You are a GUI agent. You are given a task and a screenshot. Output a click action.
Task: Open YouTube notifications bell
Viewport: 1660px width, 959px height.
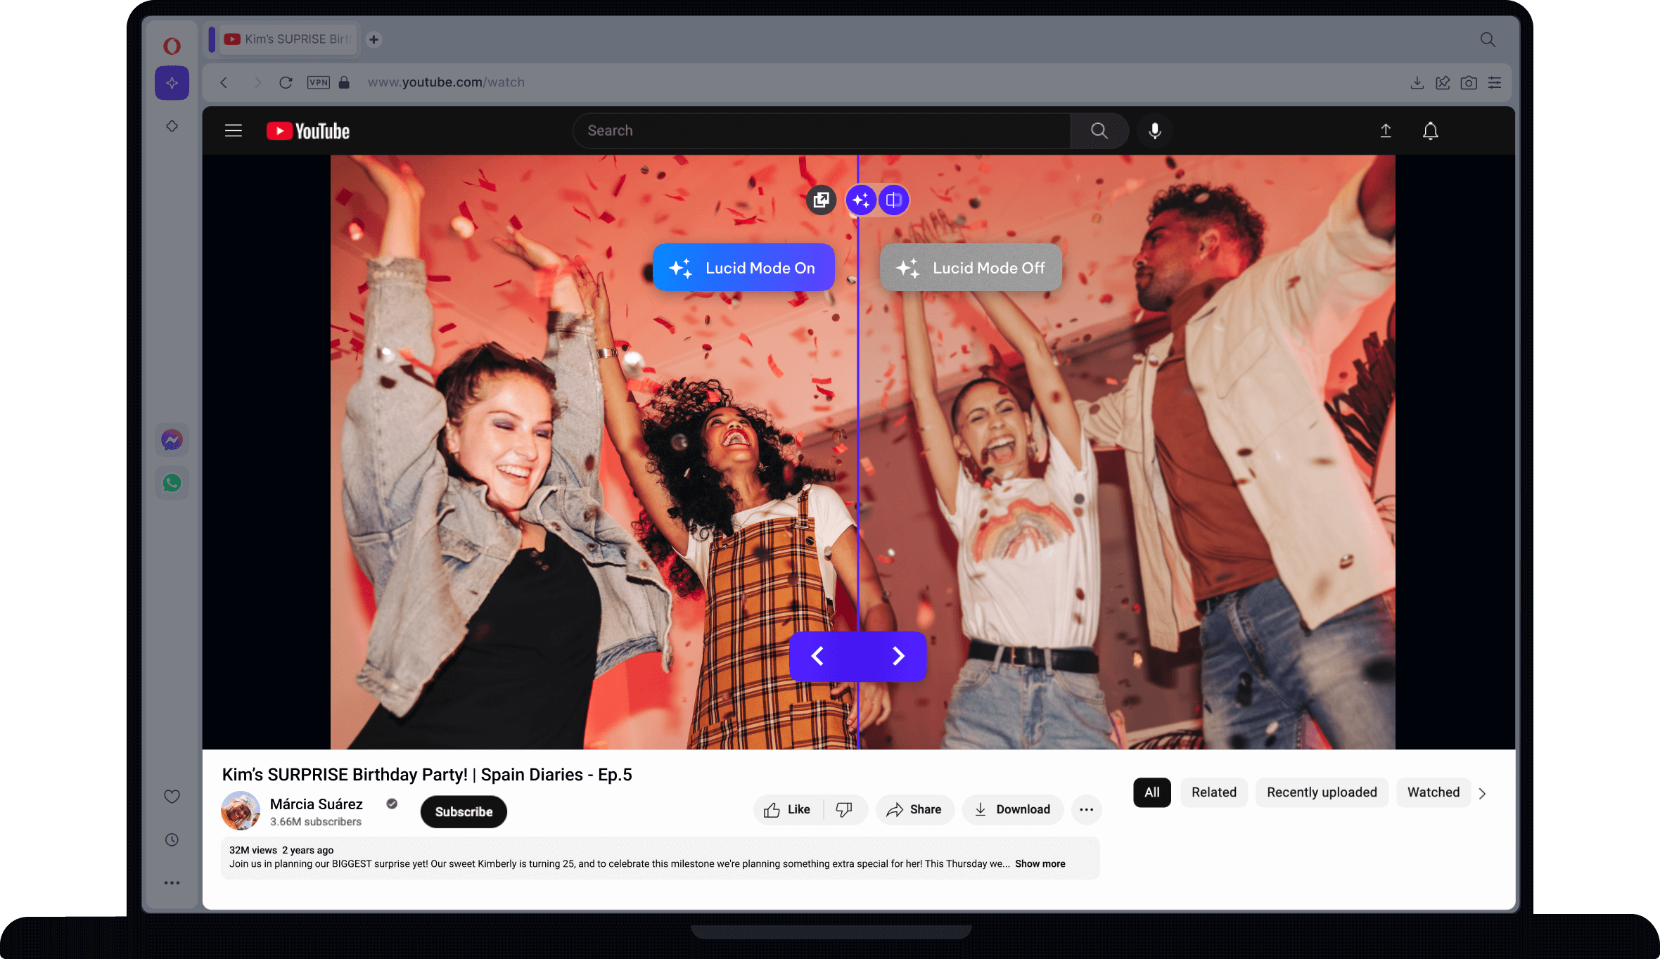pyautogui.click(x=1430, y=131)
